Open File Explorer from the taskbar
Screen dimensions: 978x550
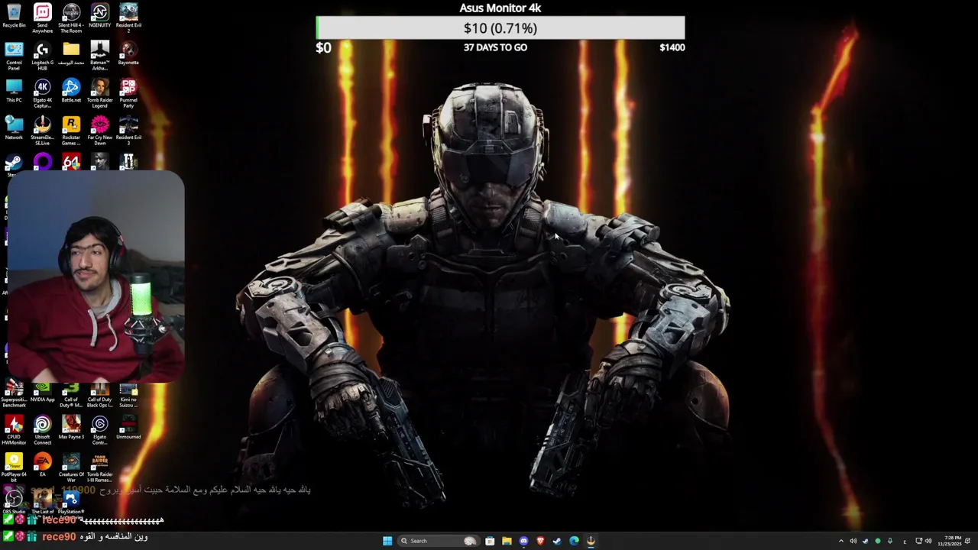click(x=507, y=541)
